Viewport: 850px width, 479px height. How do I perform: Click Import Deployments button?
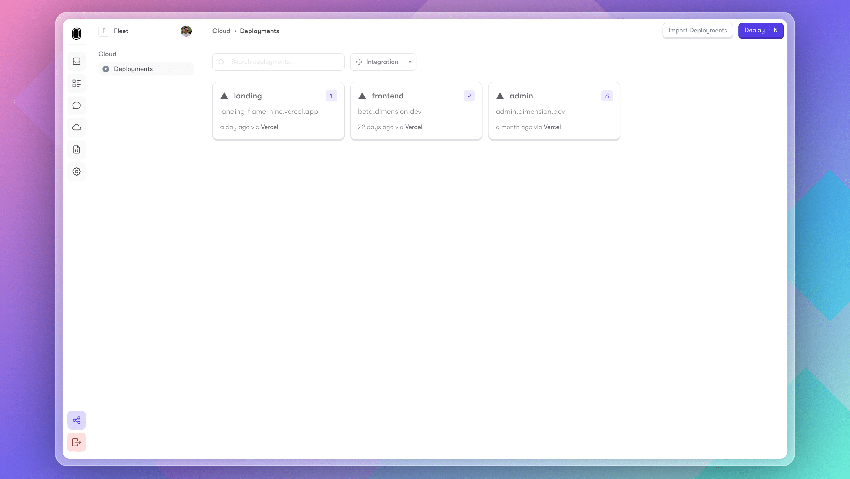698,30
